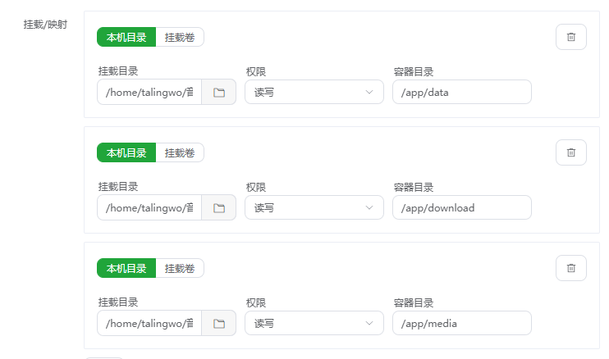Focus the host path field for /app/data
The height and width of the screenshot is (359, 609).
point(150,93)
